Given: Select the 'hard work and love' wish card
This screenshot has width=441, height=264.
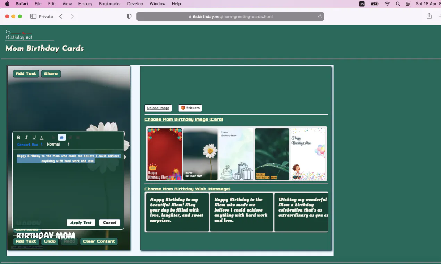Looking at the screenshot, I should point(241,212).
